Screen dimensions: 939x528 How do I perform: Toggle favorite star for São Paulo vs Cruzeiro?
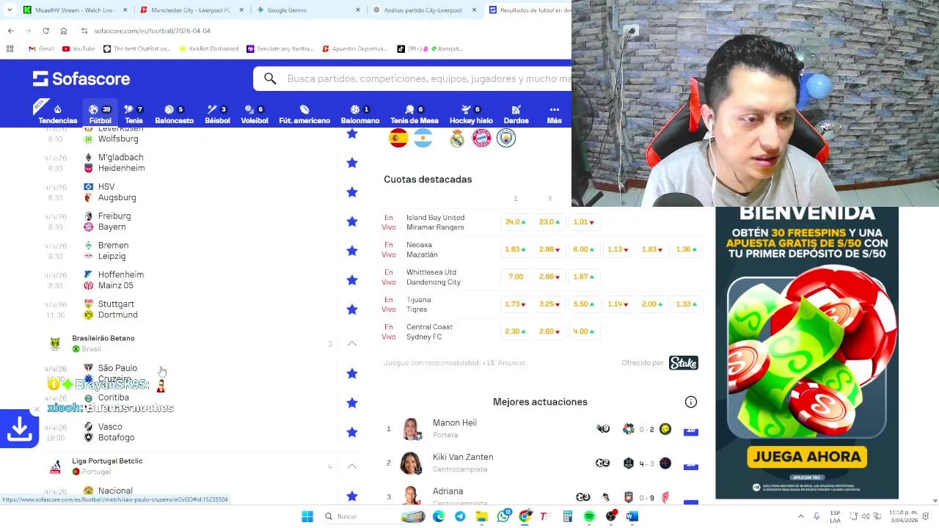click(352, 373)
